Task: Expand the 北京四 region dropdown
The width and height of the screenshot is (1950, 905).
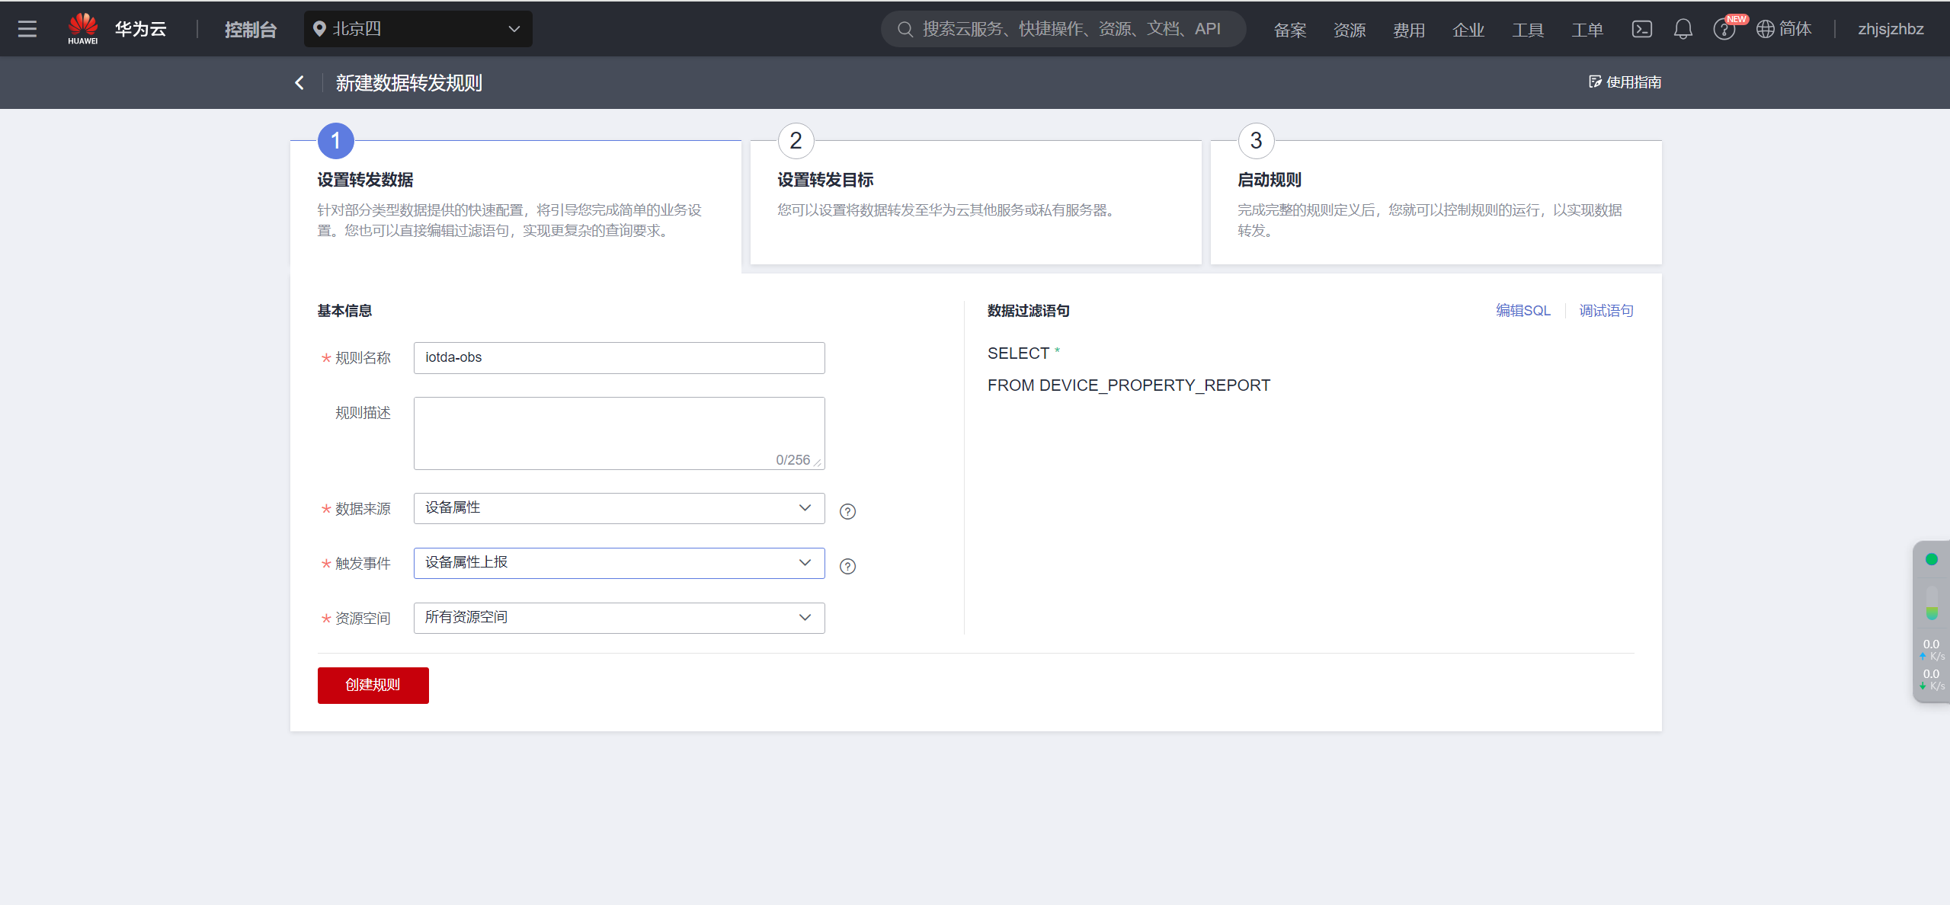Action: pos(418,29)
